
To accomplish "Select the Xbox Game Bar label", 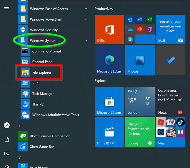I will (x=42, y=147).
